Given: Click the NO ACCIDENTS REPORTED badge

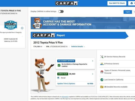Looking at the screenshot, I should 66,61.
